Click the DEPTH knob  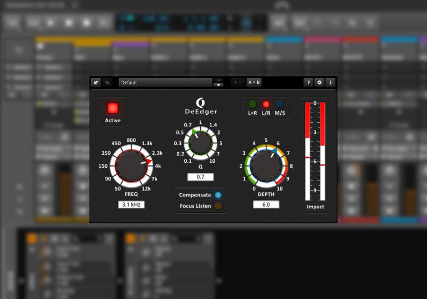tap(266, 166)
